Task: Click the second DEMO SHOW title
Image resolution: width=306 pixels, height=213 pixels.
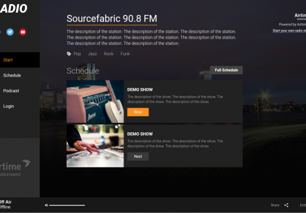Action: coord(140,134)
